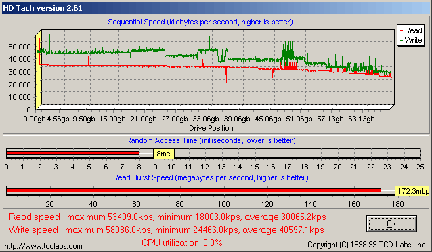432x252 pixels.
Task: Click the 57.13gb drive position label
Action: coord(330,119)
